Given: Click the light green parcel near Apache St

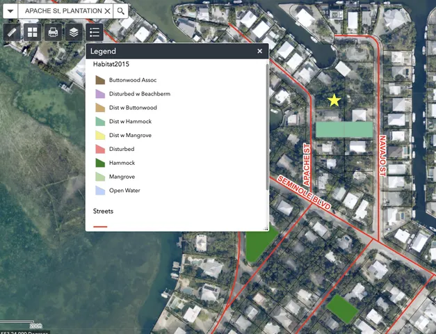Looking at the screenshot, I should pyautogui.click(x=344, y=129).
